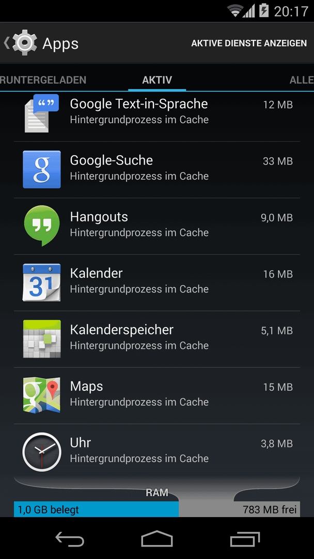This screenshot has height=559, width=314.
Task: Tap AKTIVE DIENSTE ANZEIGEN
Action: point(249,43)
